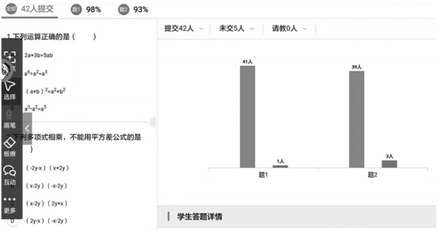Screen dimensions: 438x230
Task: Open the 学生答题详情 section
Action: 200,217
